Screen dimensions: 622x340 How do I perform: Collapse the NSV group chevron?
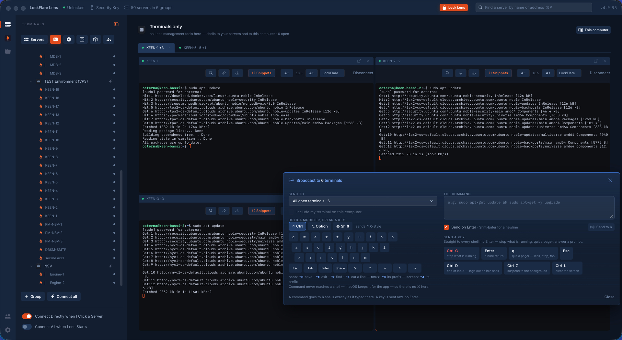(x=31, y=266)
